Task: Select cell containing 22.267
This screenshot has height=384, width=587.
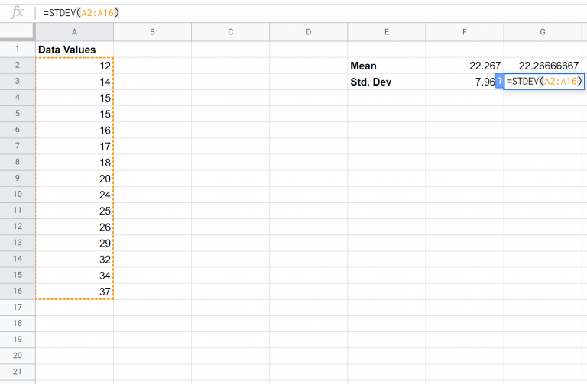Action: pyautogui.click(x=465, y=66)
